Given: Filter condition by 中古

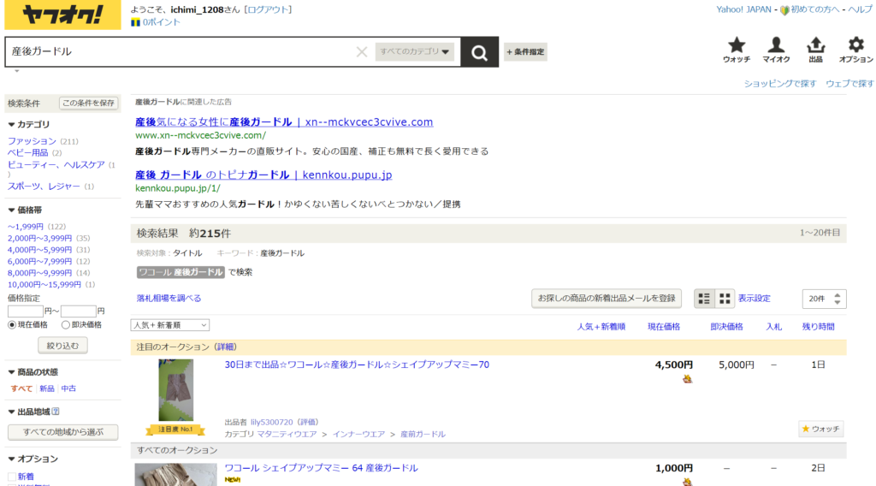Looking at the screenshot, I should click(x=68, y=388).
